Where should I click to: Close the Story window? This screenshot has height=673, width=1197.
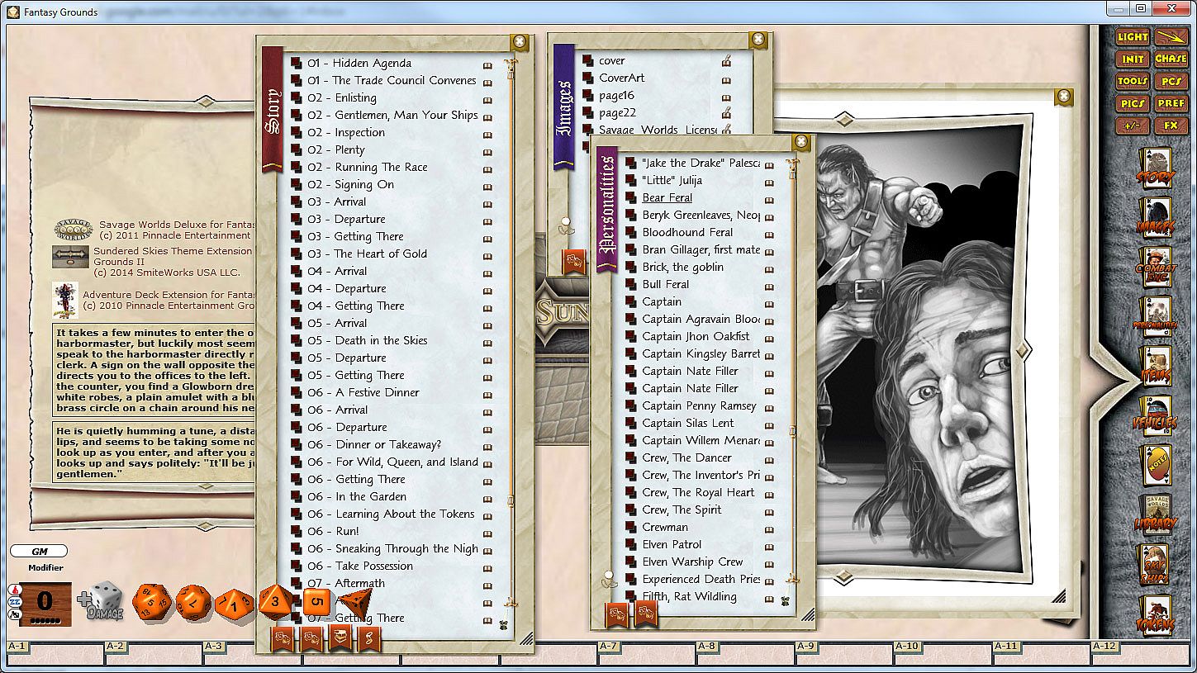coord(519,40)
